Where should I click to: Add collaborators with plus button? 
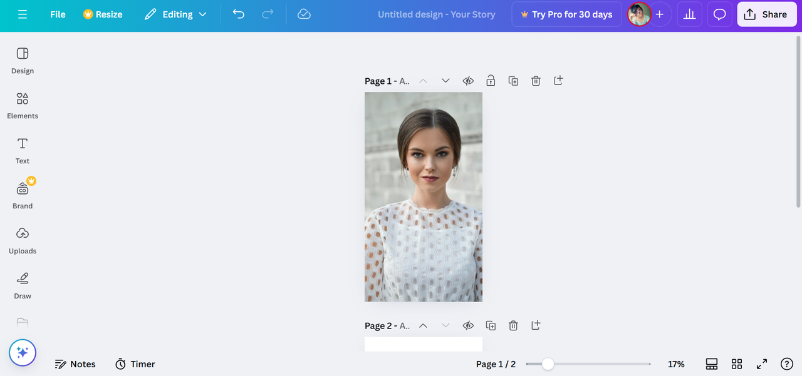click(659, 14)
